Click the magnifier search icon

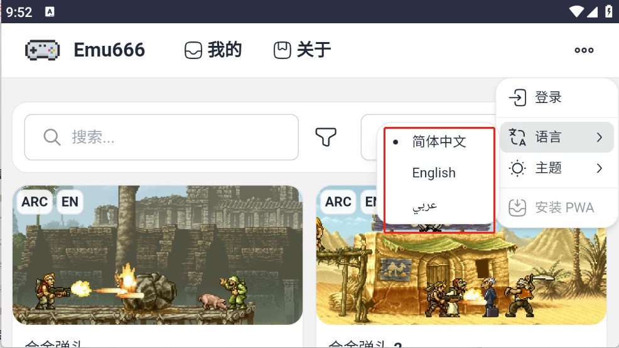point(51,138)
